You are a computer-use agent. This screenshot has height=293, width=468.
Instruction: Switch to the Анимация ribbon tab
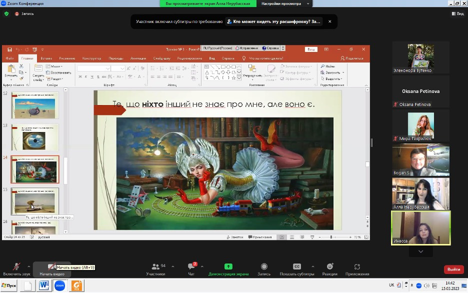pyautogui.click(x=138, y=58)
